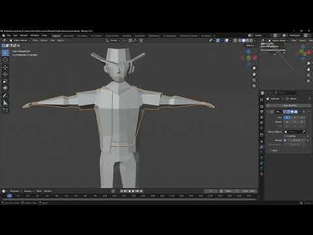The height and width of the screenshot is (235, 313).
Task: Open Render properties tab
Action: point(262,106)
